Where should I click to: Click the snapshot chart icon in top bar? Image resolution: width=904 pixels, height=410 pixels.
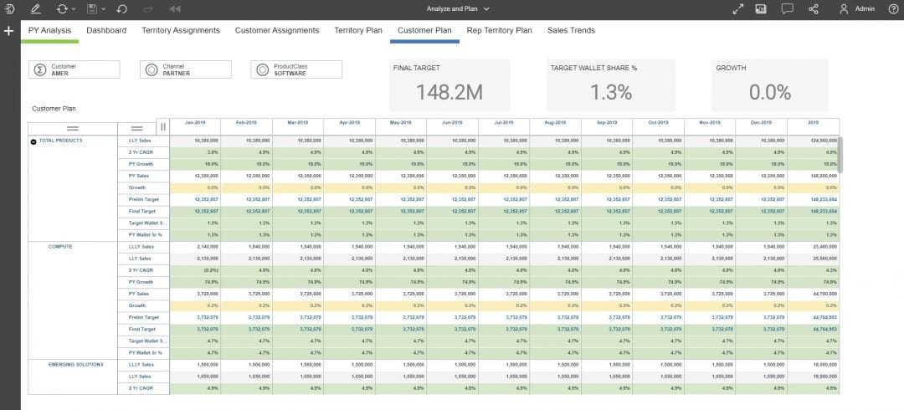(x=761, y=8)
